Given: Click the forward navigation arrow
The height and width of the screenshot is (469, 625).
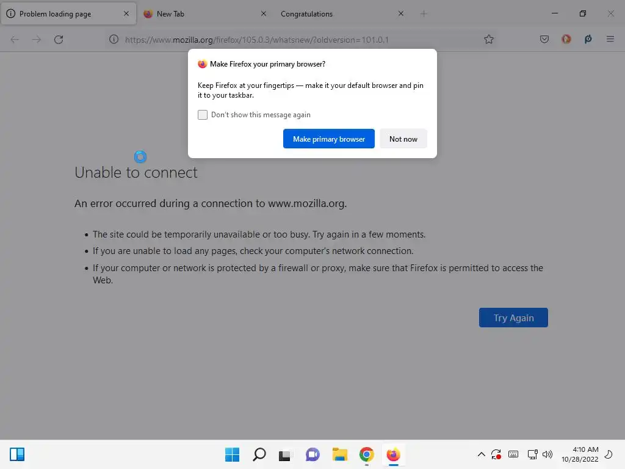Looking at the screenshot, I should pos(36,40).
